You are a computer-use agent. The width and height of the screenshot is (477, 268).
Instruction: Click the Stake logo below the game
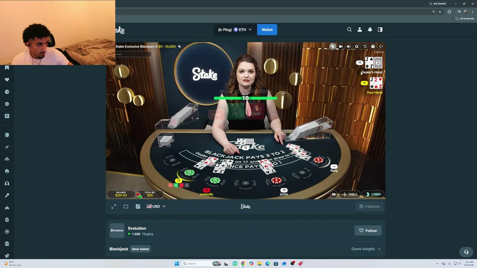(245, 206)
